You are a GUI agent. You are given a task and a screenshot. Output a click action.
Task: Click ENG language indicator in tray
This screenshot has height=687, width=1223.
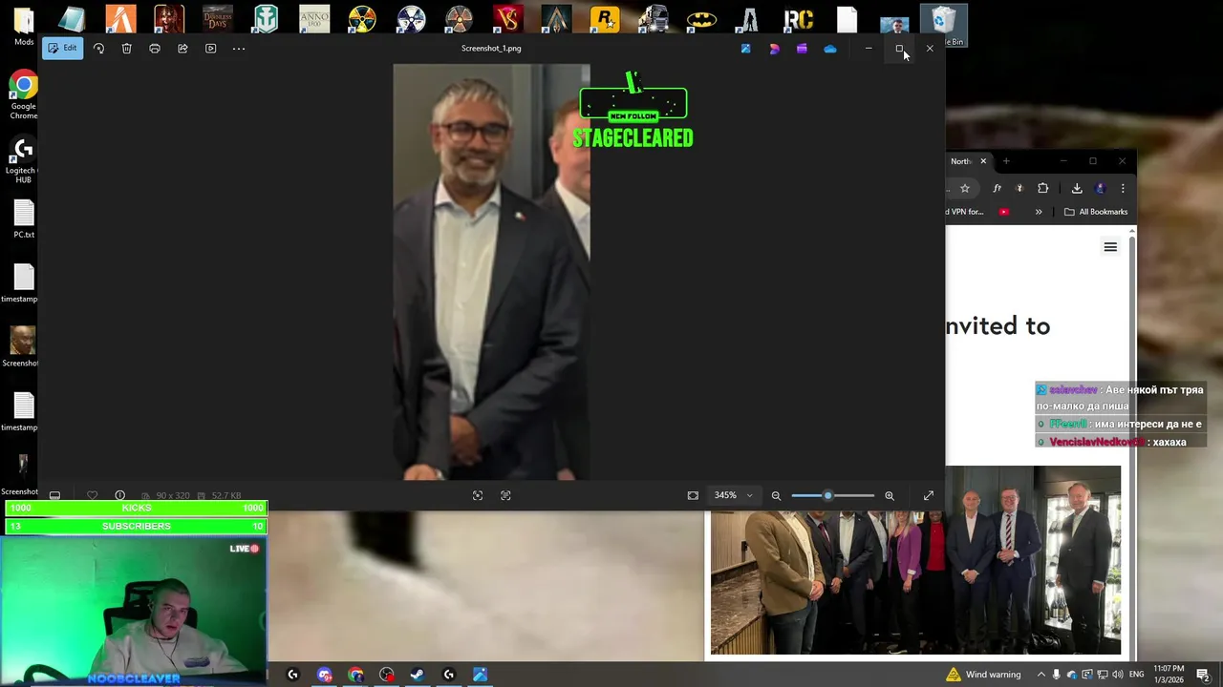pyautogui.click(x=1136, y=675)
